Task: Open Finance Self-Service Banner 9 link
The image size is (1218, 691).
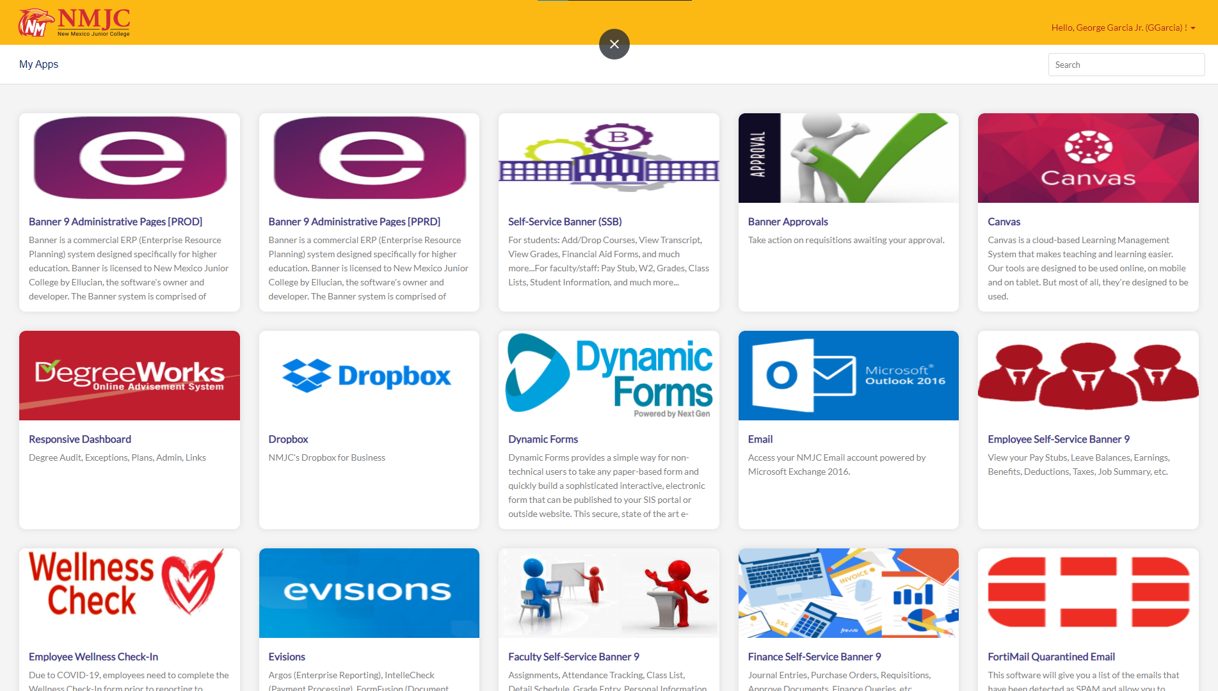Action: [x=815, y=656]
